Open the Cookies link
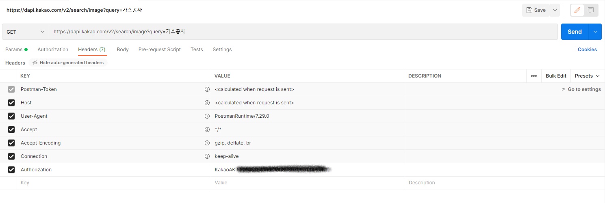This screenshot has width=605, height=203. pyautogui.click(x=587, y=50)
